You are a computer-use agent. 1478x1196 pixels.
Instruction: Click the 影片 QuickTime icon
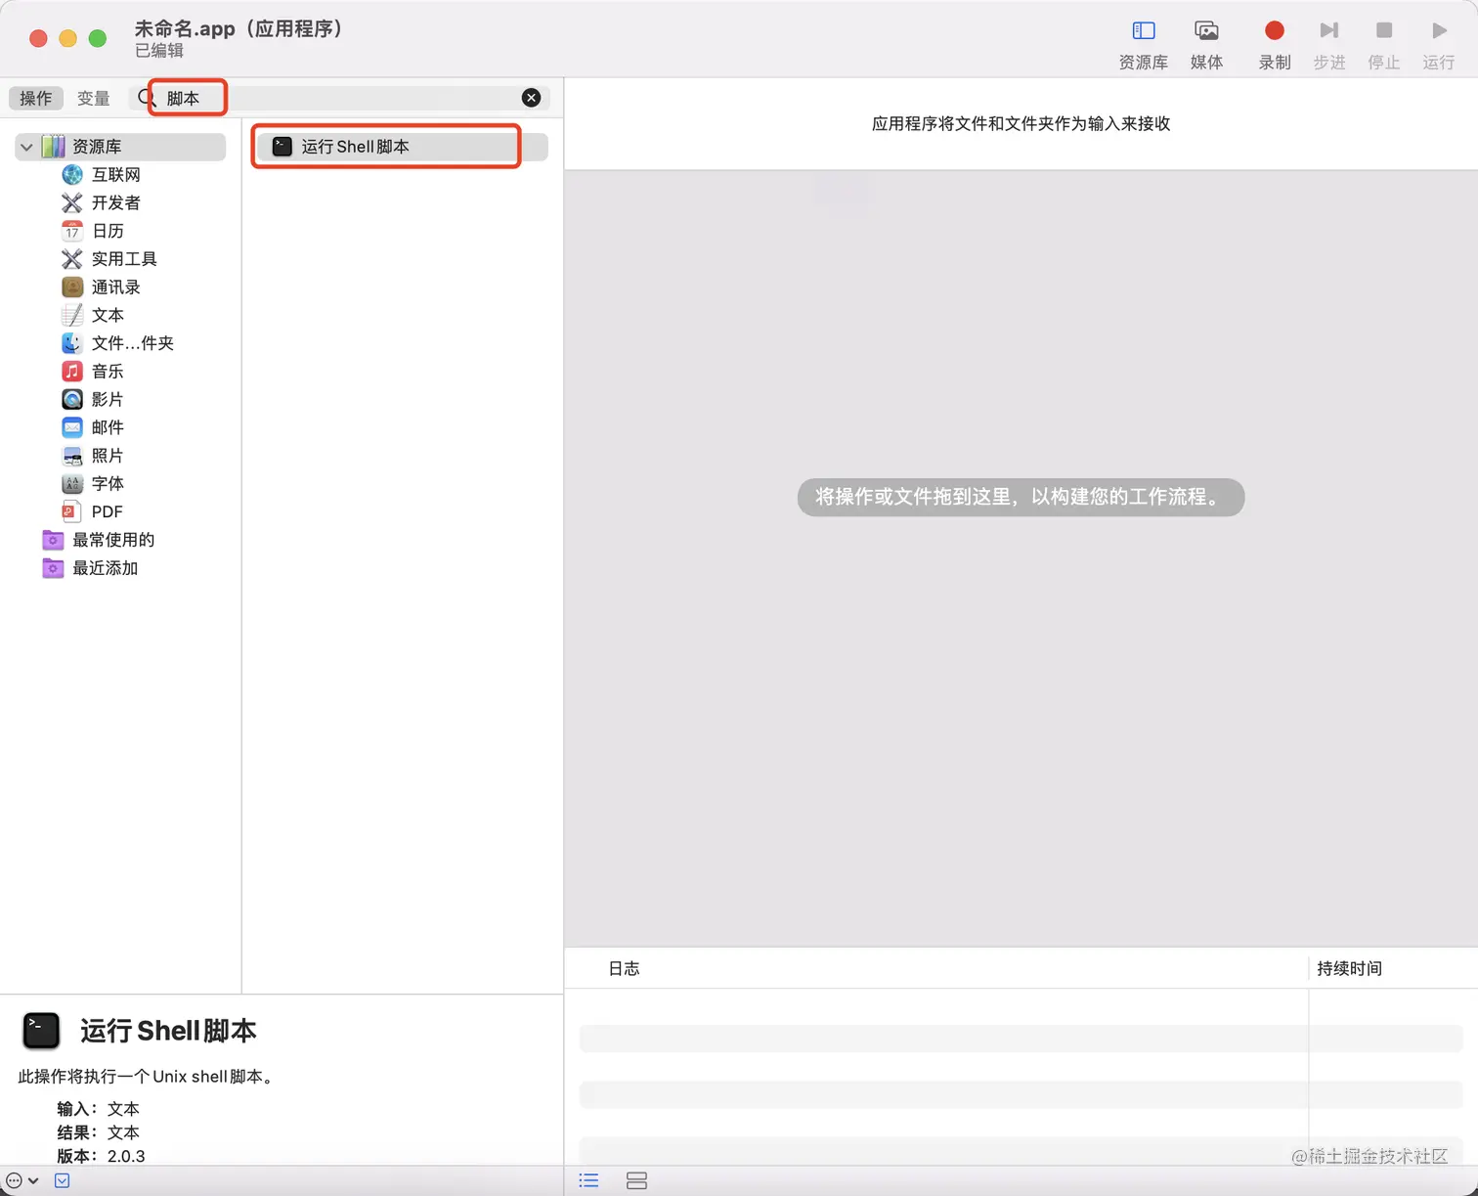point(72,399)
